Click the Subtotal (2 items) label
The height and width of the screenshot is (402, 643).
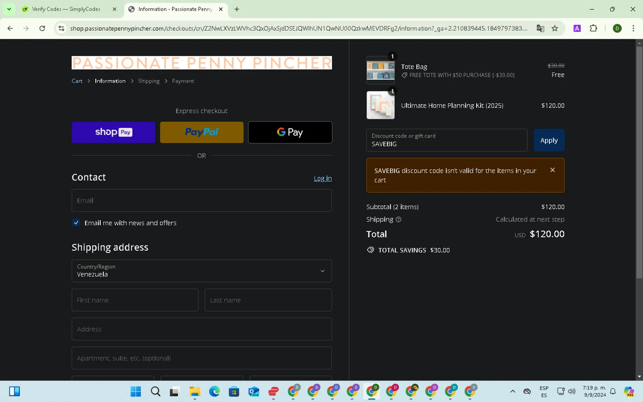pos(392,207)
